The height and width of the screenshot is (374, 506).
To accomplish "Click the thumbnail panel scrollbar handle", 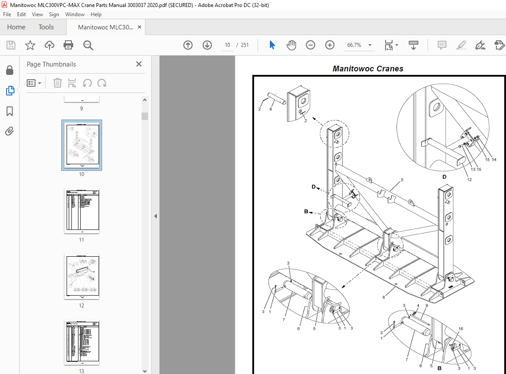I will [145, 116].
